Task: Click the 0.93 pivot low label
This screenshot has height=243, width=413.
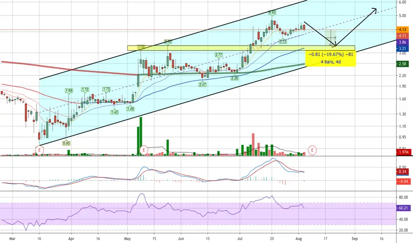Action: tap(66, 143)
